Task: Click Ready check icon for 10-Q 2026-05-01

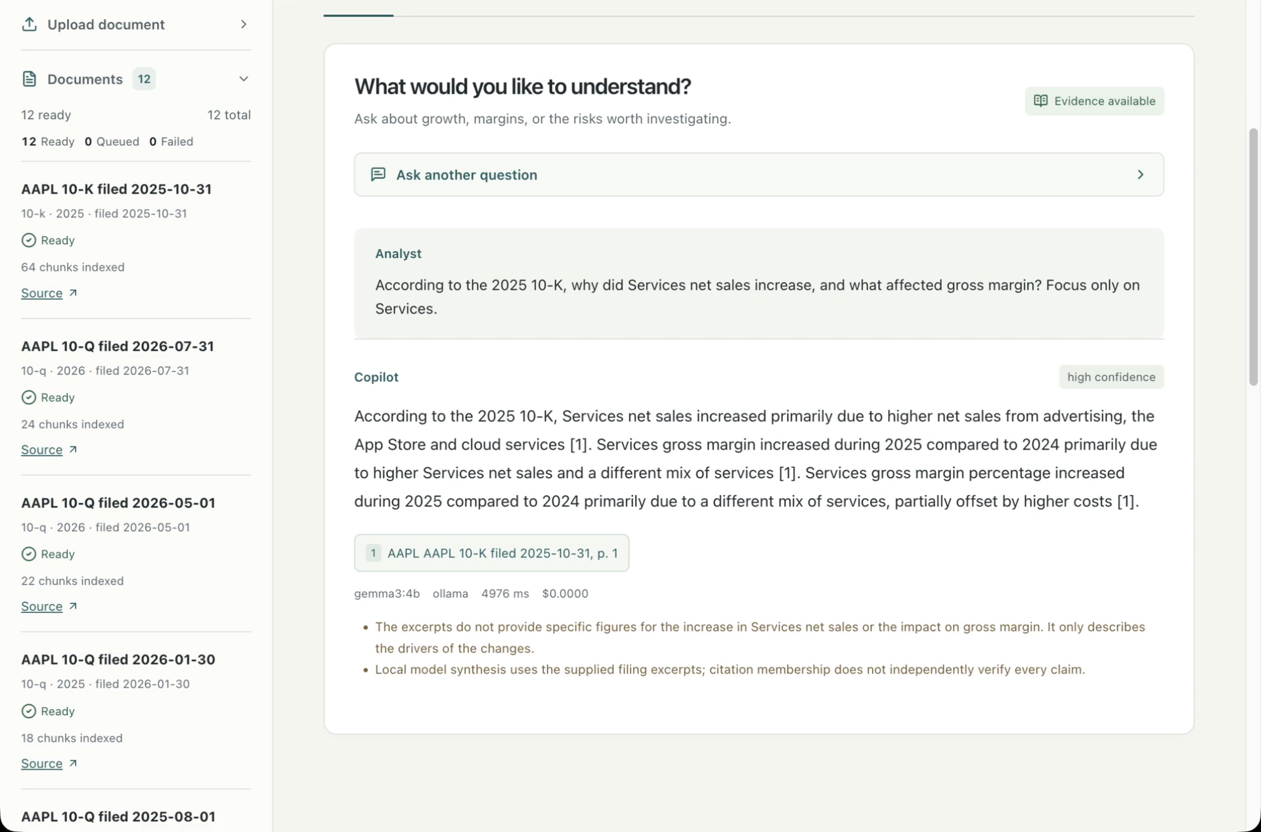Action: [x=28, y=554]
